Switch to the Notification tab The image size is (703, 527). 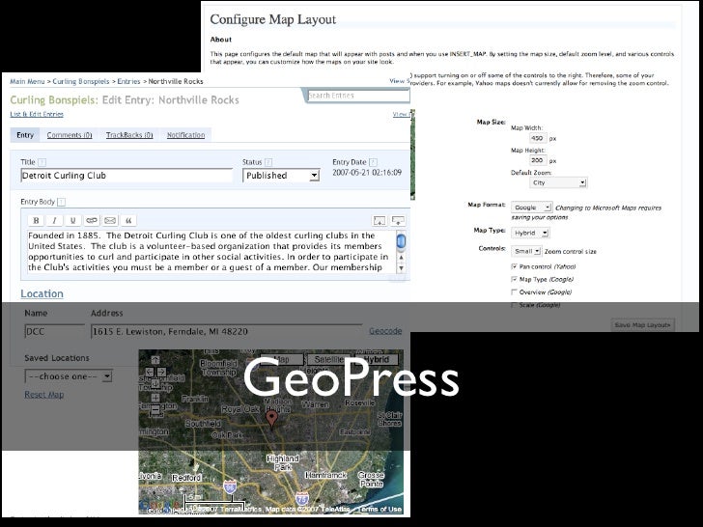coord(186,135)
